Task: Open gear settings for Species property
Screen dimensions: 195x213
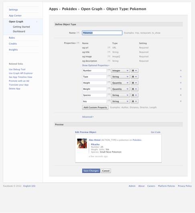Action: tap(134, 95)
